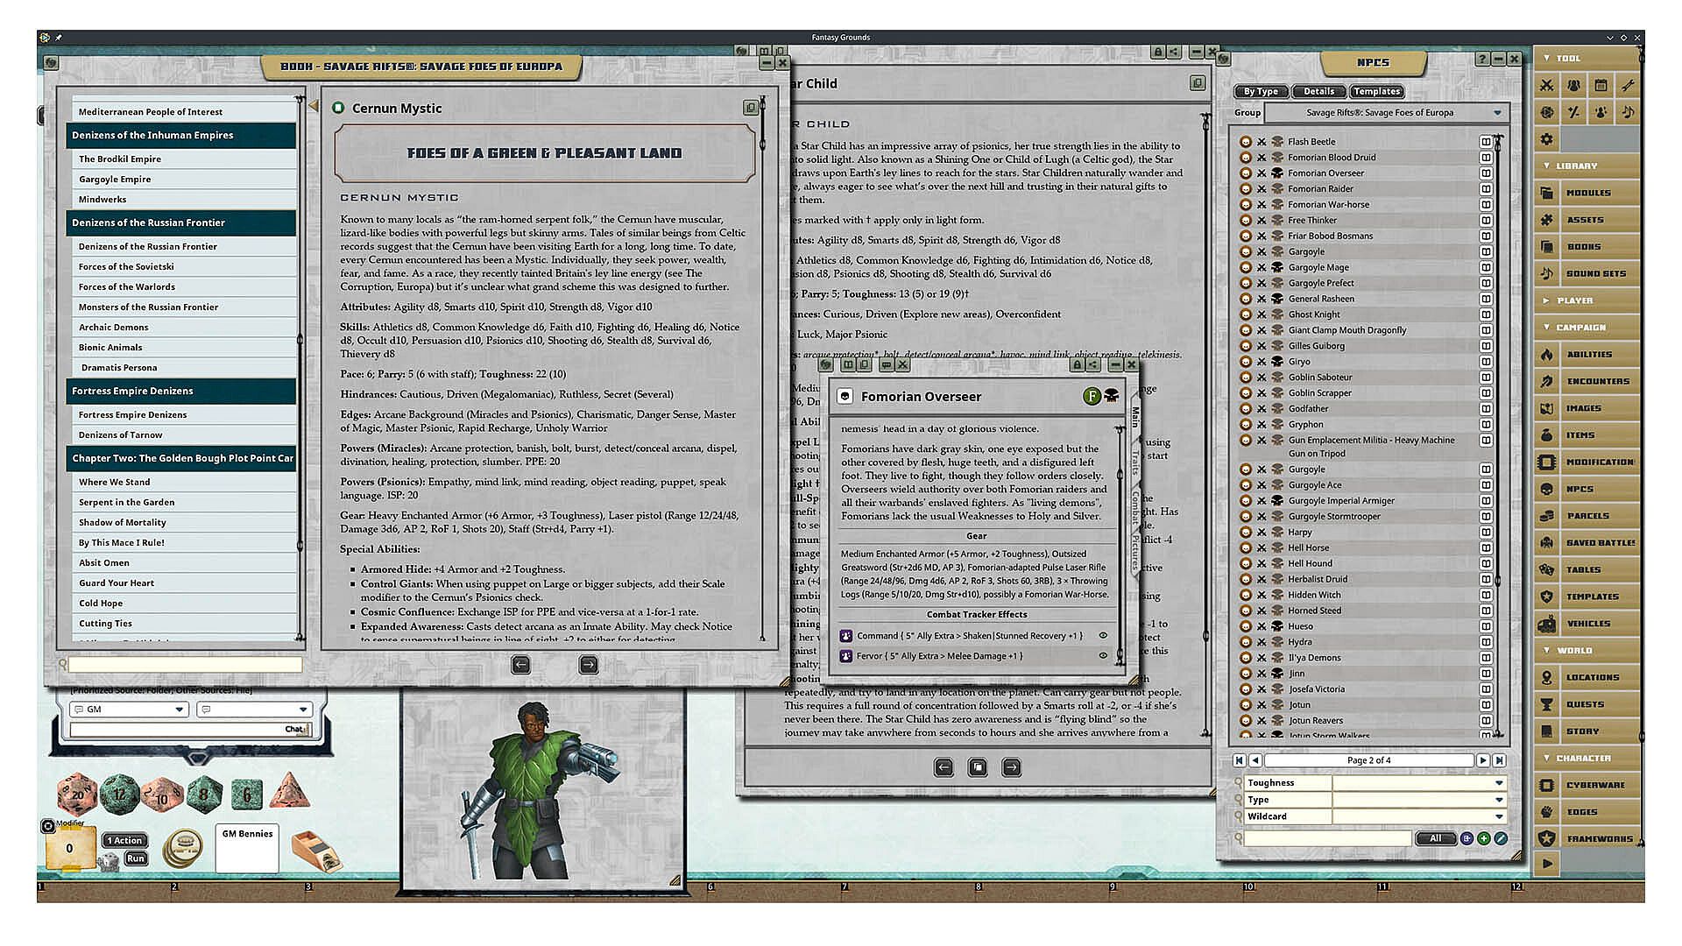1682x946 pixels.
Task: Click the NPC list scrollbar
Action: [1497, 435]
